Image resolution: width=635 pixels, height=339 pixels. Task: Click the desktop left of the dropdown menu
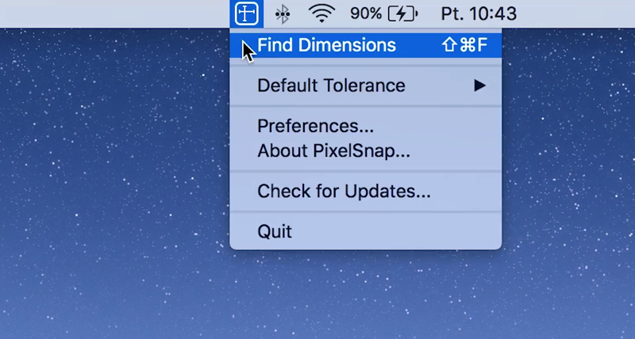click(x=111, y=158)
